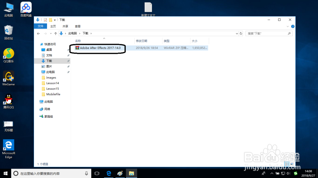Open the images folder in navigation pane

coord(51,78)
